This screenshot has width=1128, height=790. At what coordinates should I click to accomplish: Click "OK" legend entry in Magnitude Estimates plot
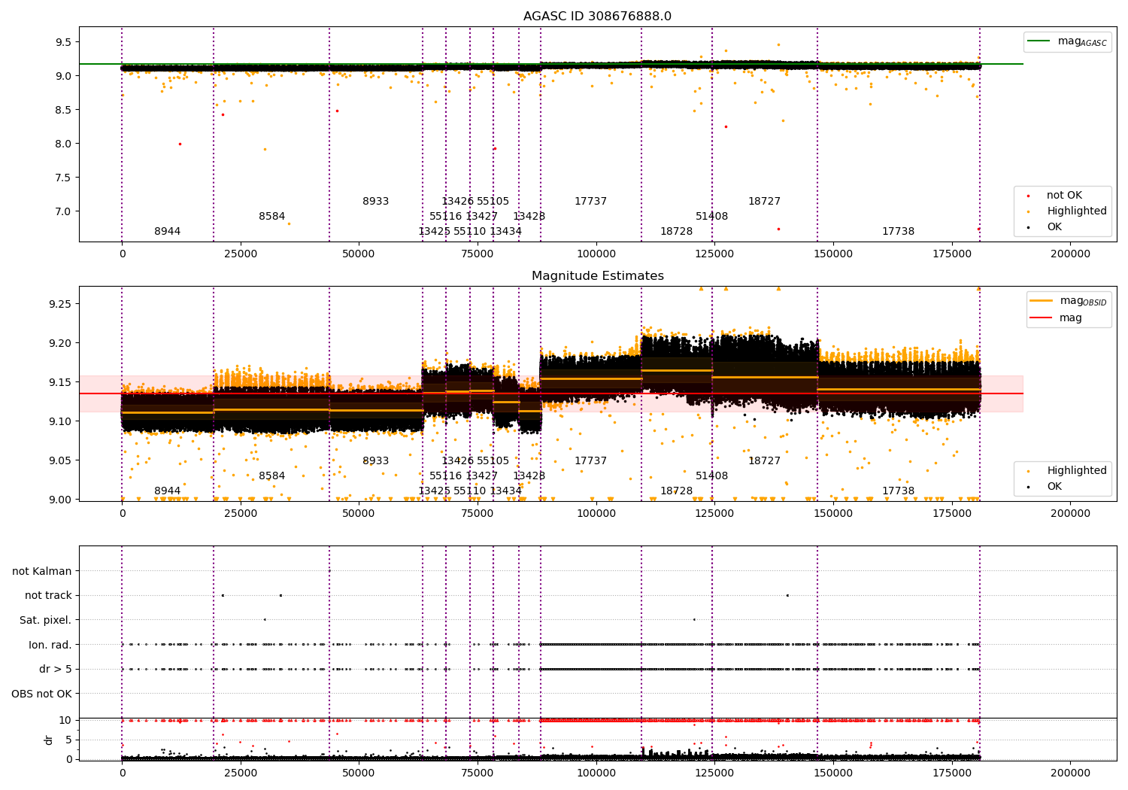coord(1054,487)
